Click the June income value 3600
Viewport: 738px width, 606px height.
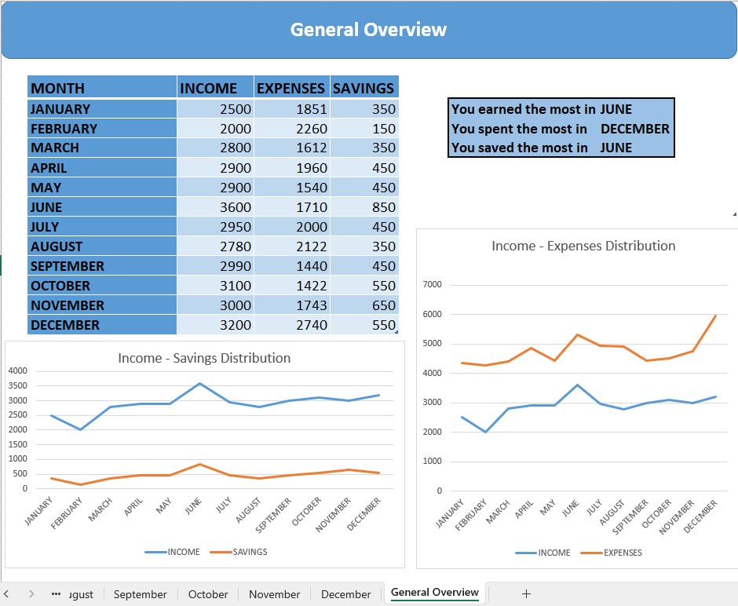point(214,207)
